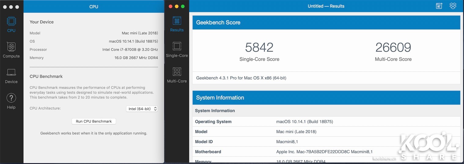Open Help in the Geekbench sidebar
This screenshot has height=164, width=464.
pyautogui.click(x=11, y=101)
